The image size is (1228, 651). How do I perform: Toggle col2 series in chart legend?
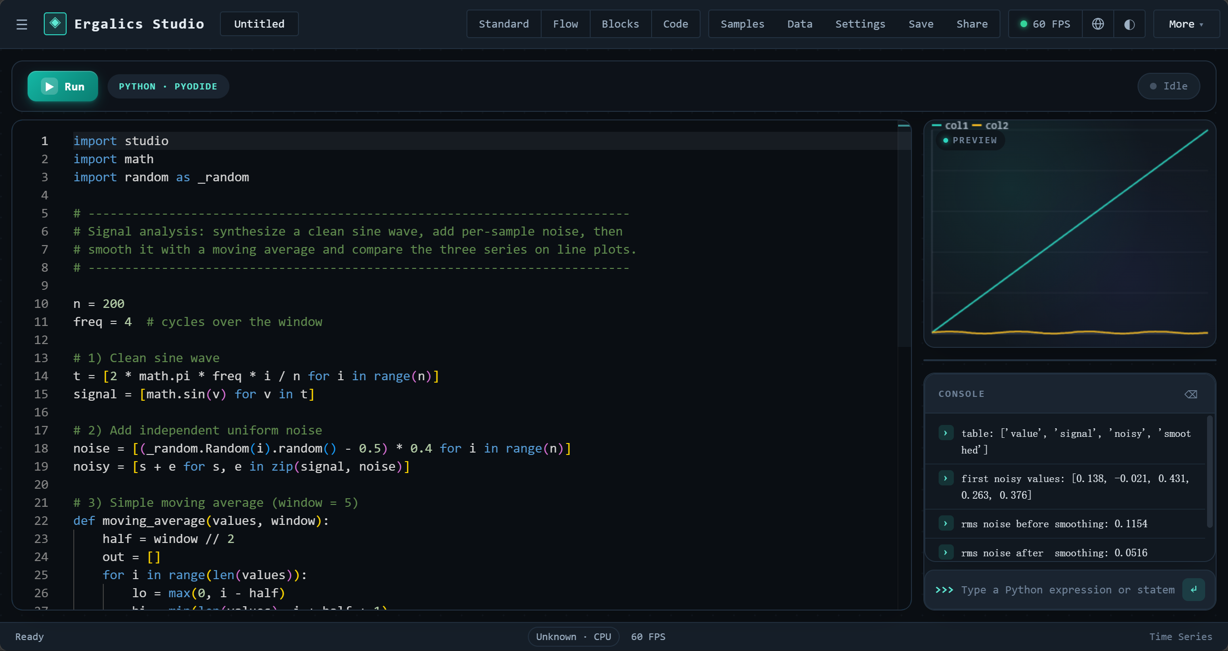tap(990, 125)
